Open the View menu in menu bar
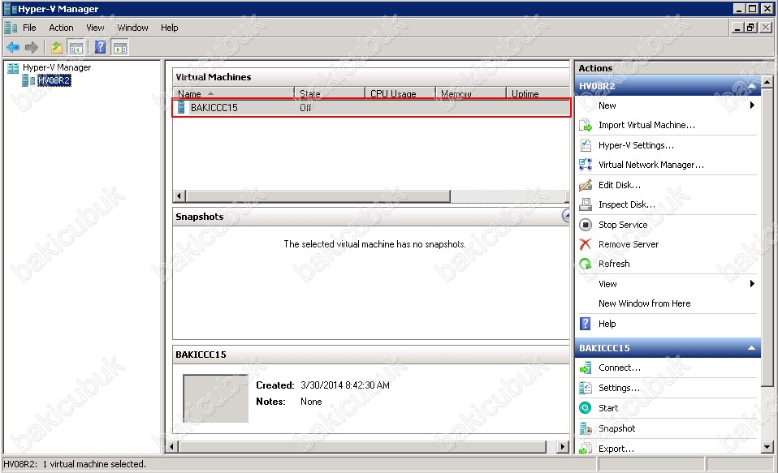This screenshot has width=778, height=473. (x=95, y=28)
